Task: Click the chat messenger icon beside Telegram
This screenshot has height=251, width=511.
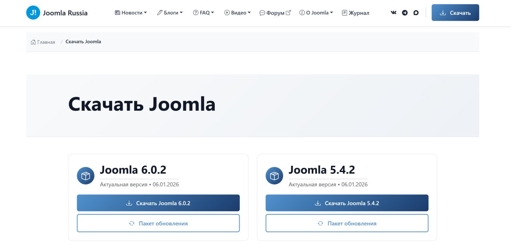Action: tap(416, 12)
